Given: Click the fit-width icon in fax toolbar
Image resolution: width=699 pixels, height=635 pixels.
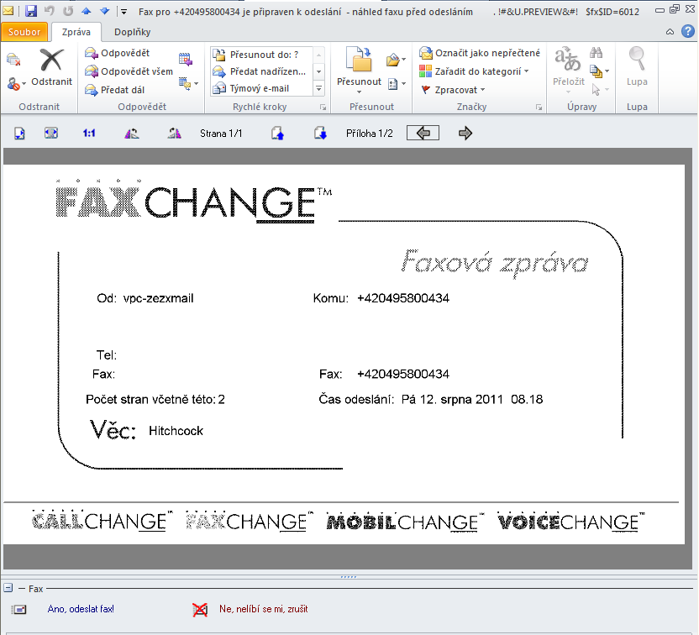Looking at the screenshot, I should click(x=51, y=133).
